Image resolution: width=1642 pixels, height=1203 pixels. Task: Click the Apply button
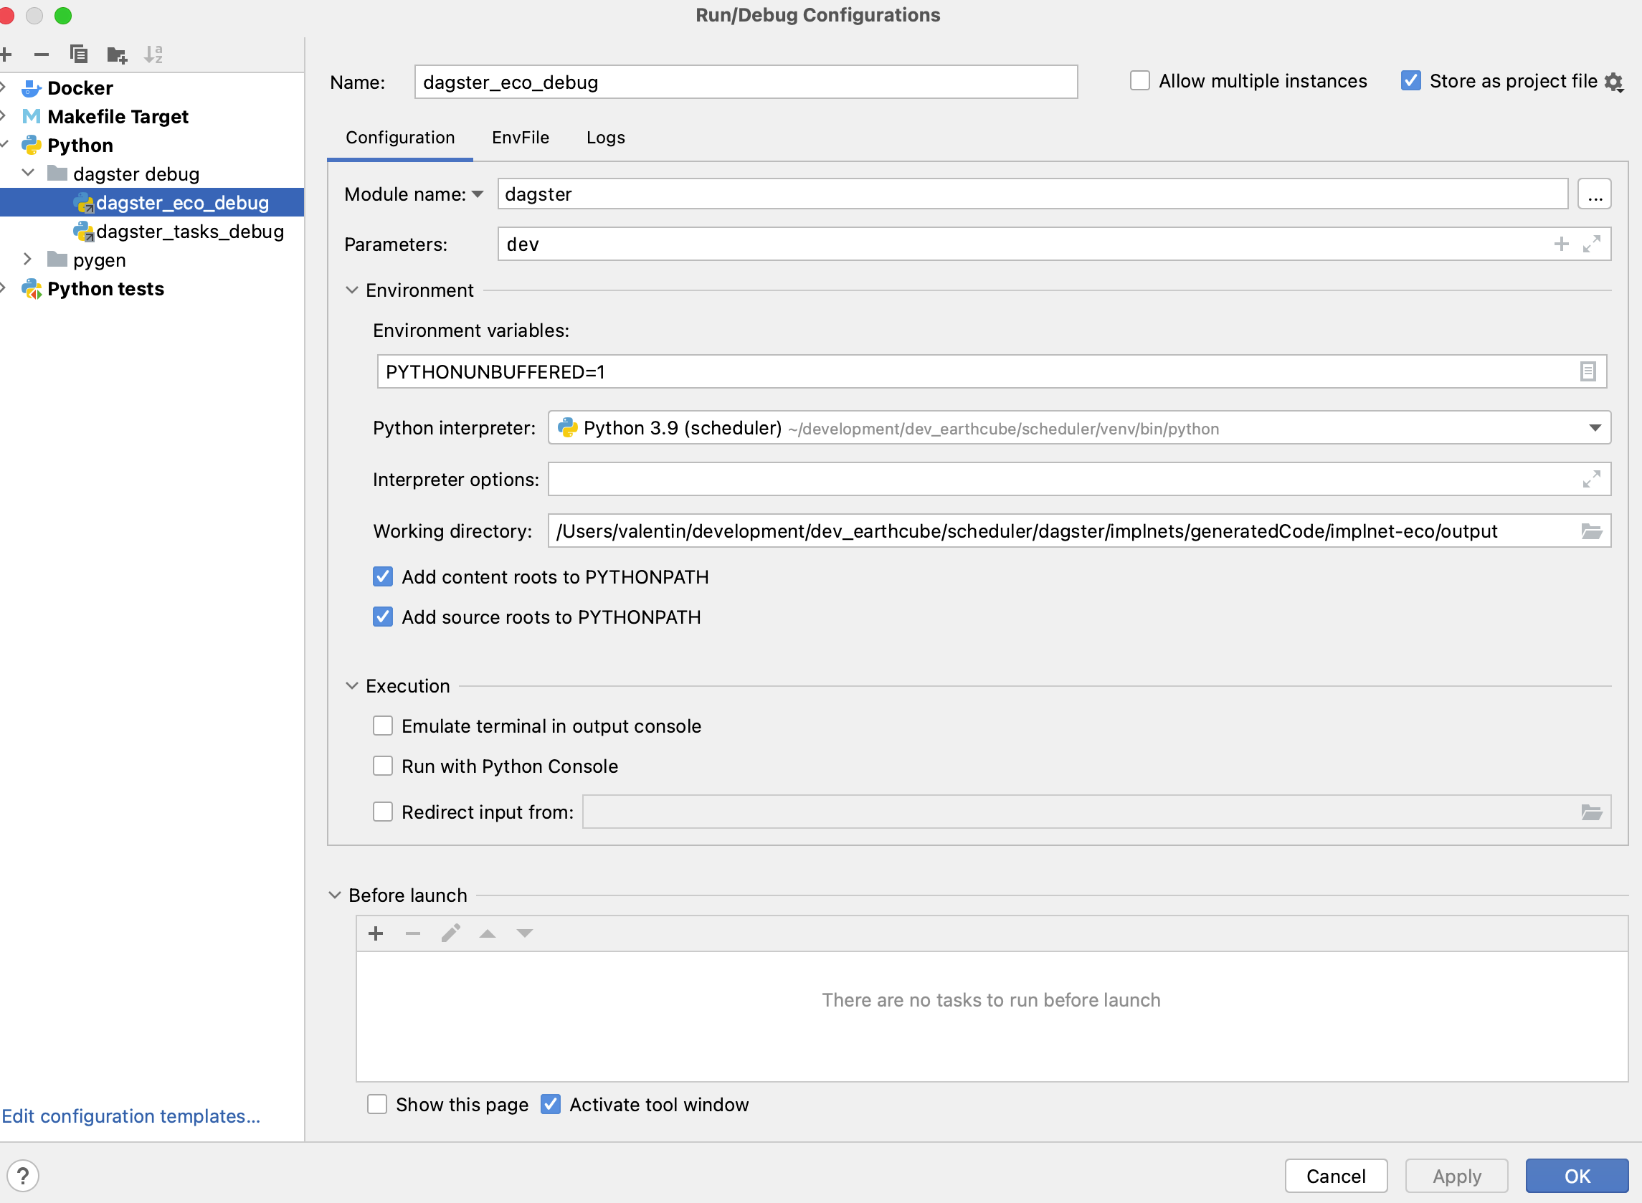[1457, 1176]
